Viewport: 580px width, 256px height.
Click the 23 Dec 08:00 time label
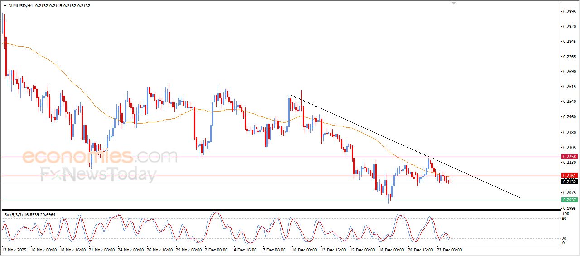(x=448, y=249)
